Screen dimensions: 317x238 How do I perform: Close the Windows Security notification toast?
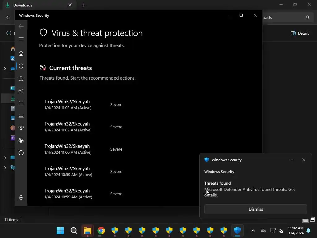[x=303, y=160]
